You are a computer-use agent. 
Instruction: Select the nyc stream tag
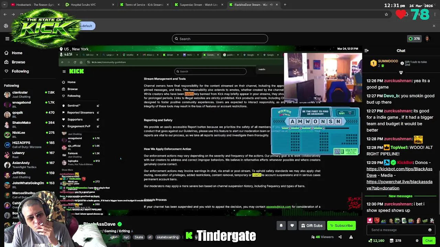coord(126,237)
